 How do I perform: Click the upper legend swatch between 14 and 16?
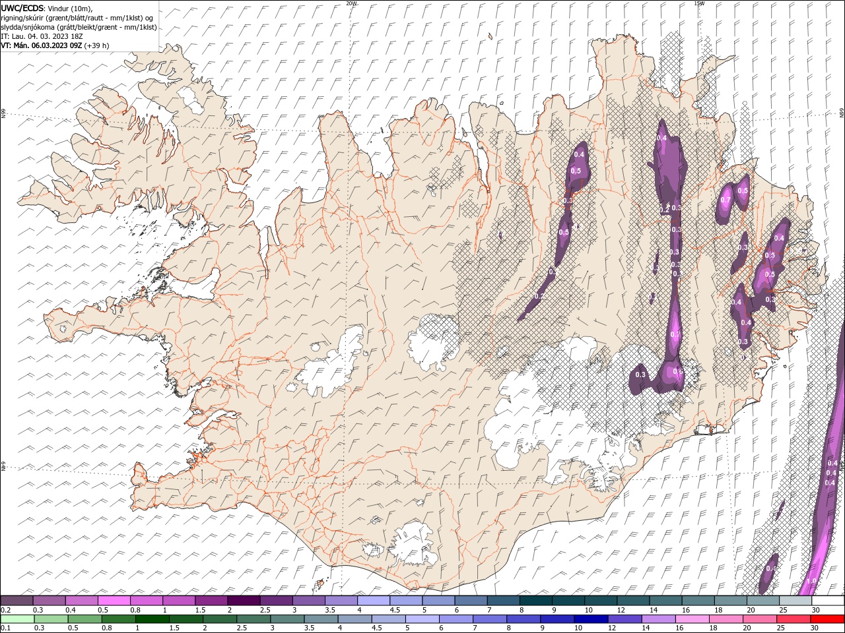(665, 601)
